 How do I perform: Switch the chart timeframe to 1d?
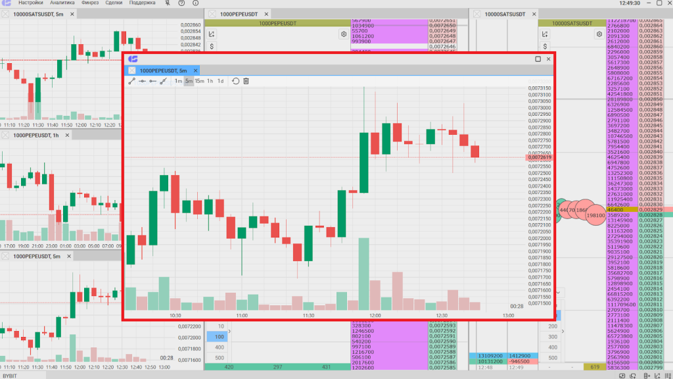tap(220, 81)
